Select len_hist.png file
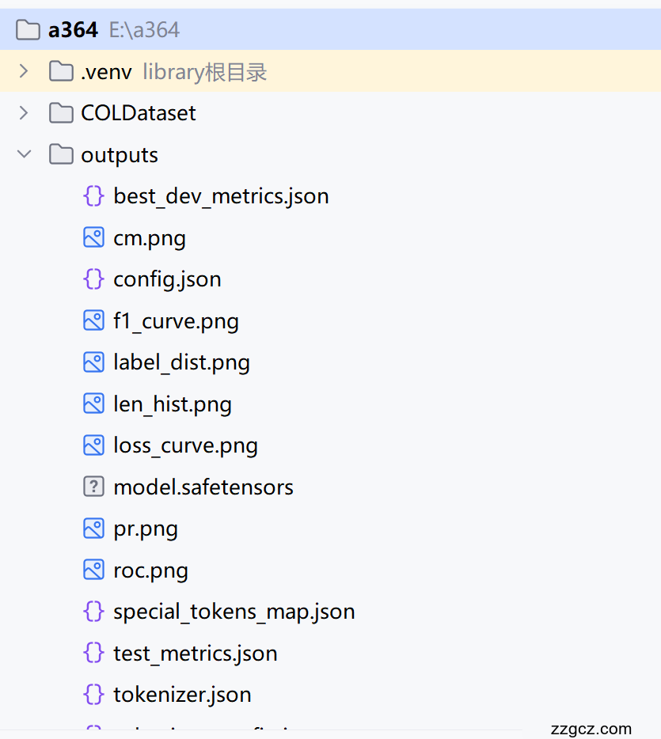The width and height of the screenshot is (661, 739). (x=173, y=404)
